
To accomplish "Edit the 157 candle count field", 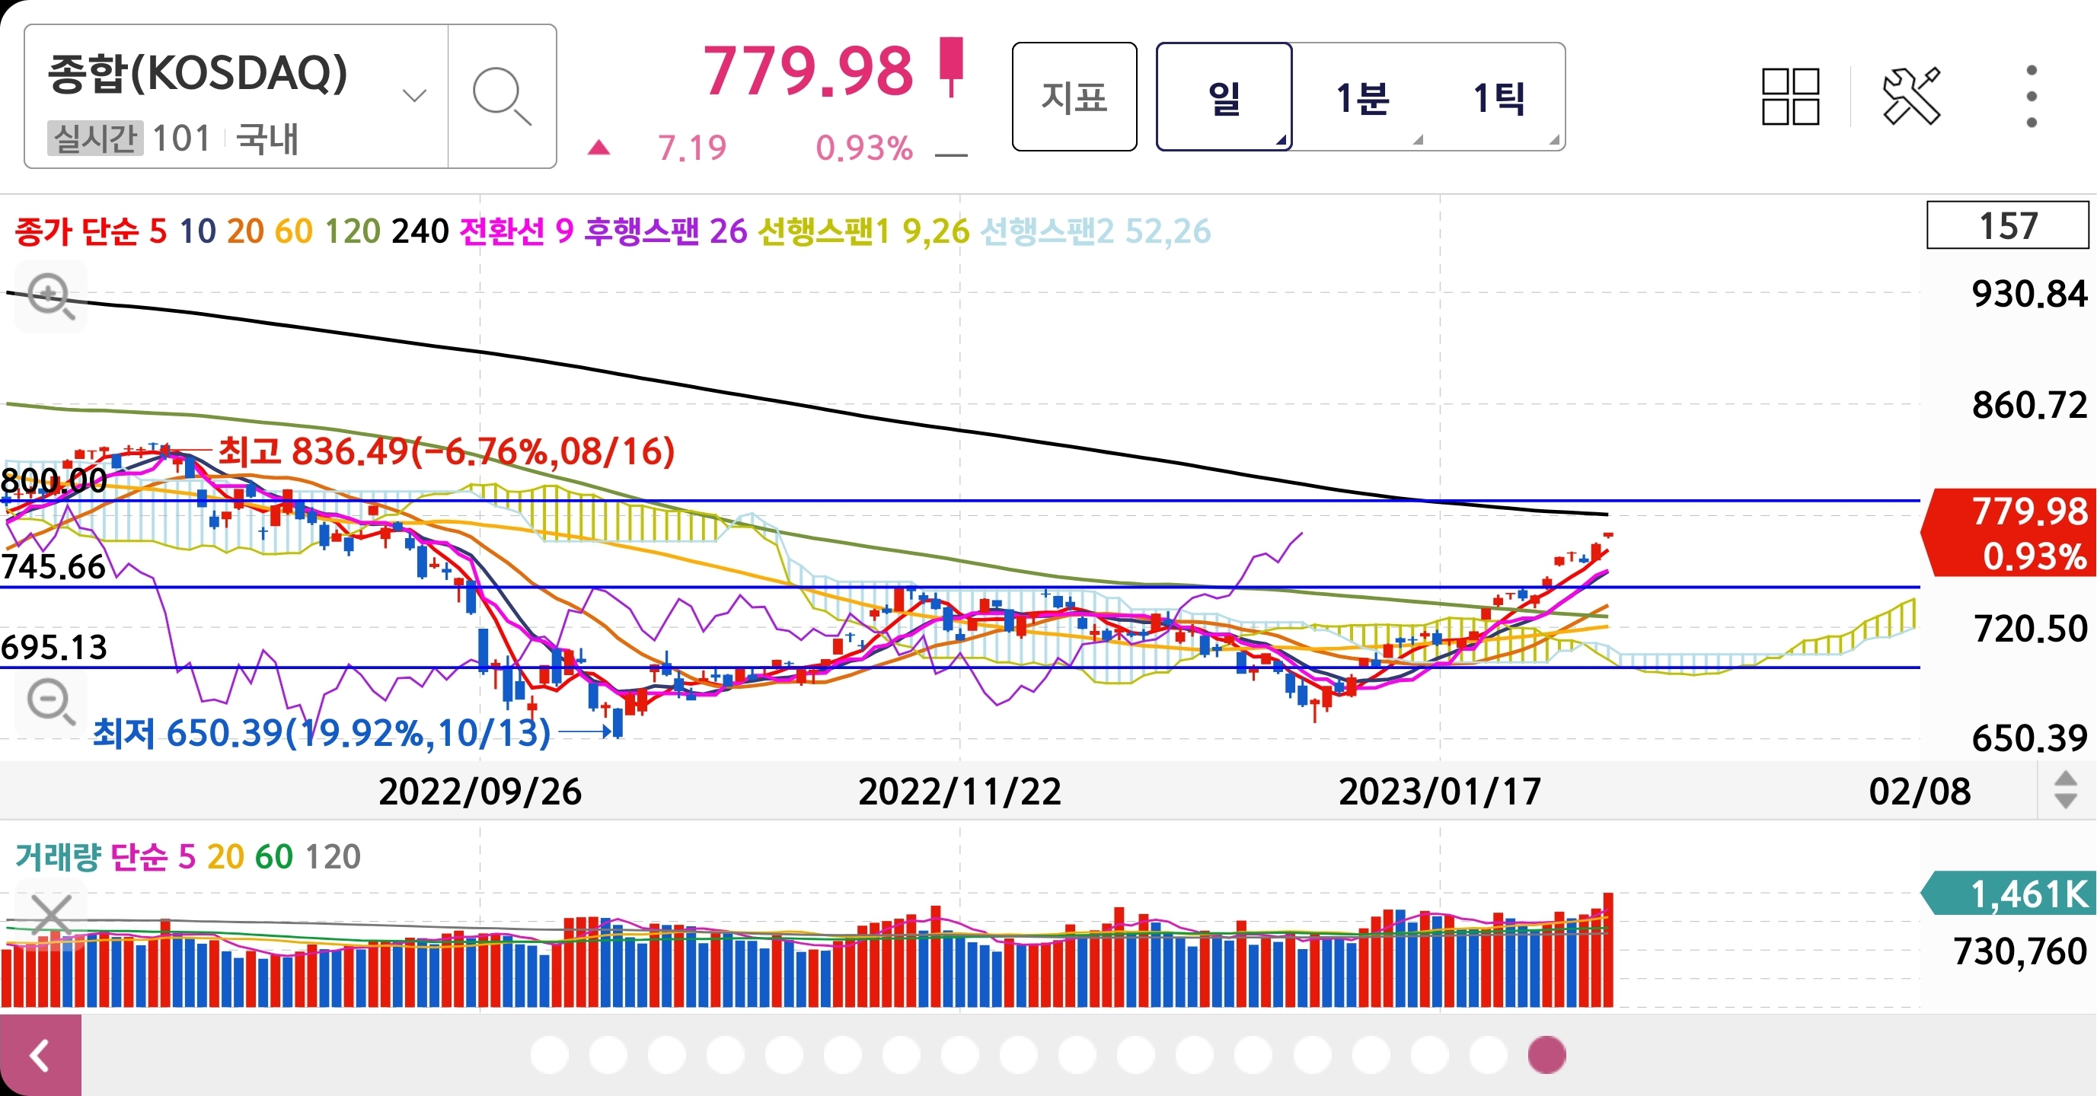I will click(x=2006, y=225).
